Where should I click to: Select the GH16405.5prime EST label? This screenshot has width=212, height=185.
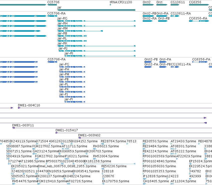coord(156,181)
